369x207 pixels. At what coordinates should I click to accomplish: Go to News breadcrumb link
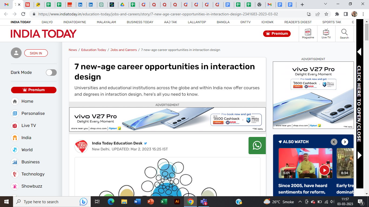(73, 50)
